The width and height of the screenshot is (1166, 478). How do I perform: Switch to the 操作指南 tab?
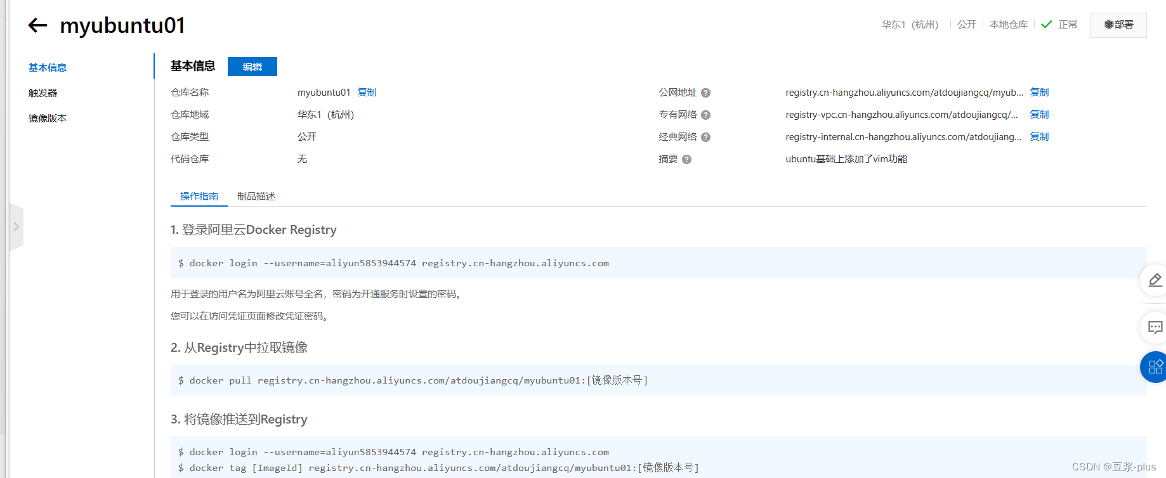coord(199,197)
